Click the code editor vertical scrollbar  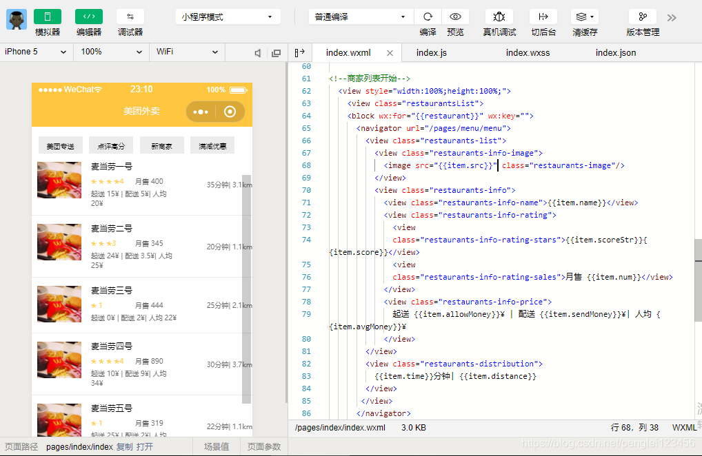point(698,280)
